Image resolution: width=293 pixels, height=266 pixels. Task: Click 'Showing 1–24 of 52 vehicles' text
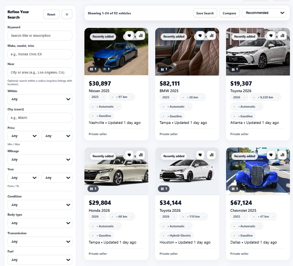[109, 13]
